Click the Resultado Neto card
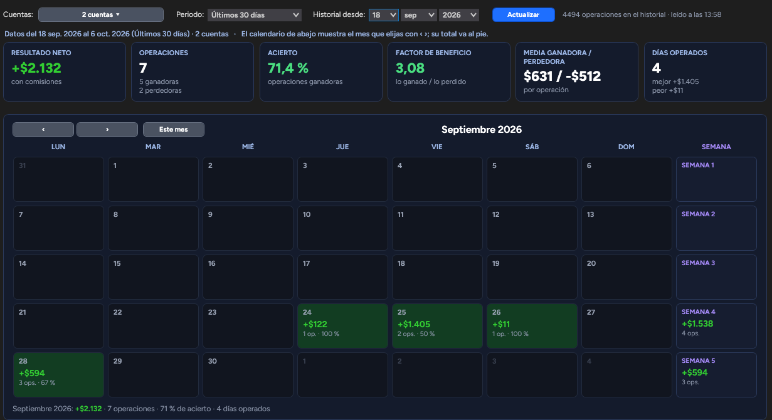Viewport: 772px width, 420px height. [65, 71]
